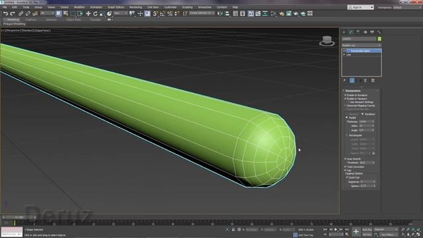Viewport: 423px width, 238px height.
Task: Enable the Generate Mapping Coords checkbox
Action: pos(345,106)
